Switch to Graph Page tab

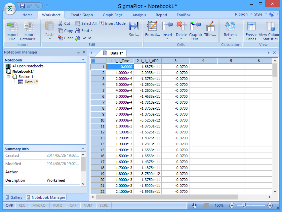pos(113,15)
